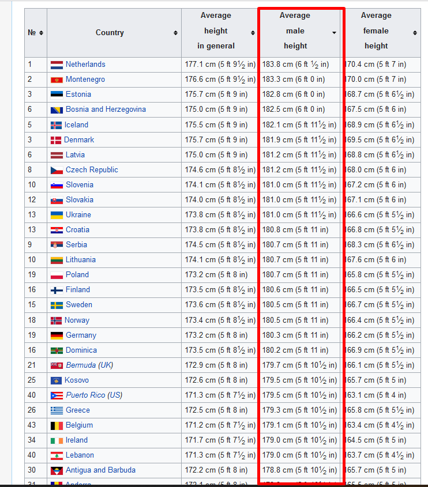Click the Lebanon flag icon
The width and height of the screenshot is (428, 487).
click(57, 456)
